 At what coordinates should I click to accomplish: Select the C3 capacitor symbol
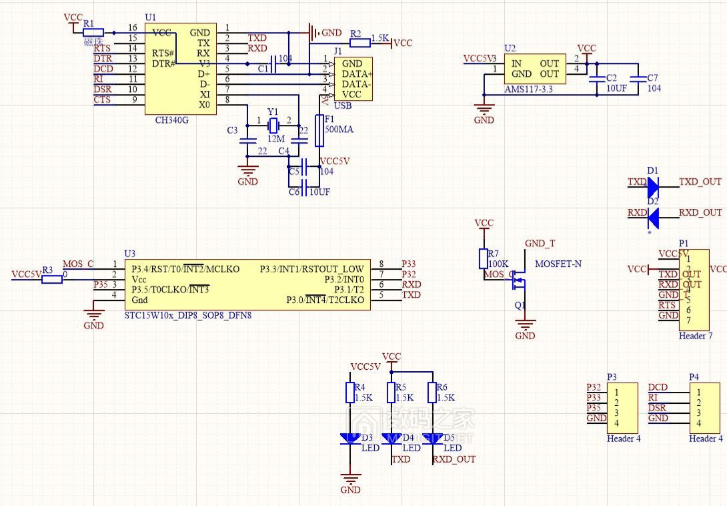[x=247, y=141]
